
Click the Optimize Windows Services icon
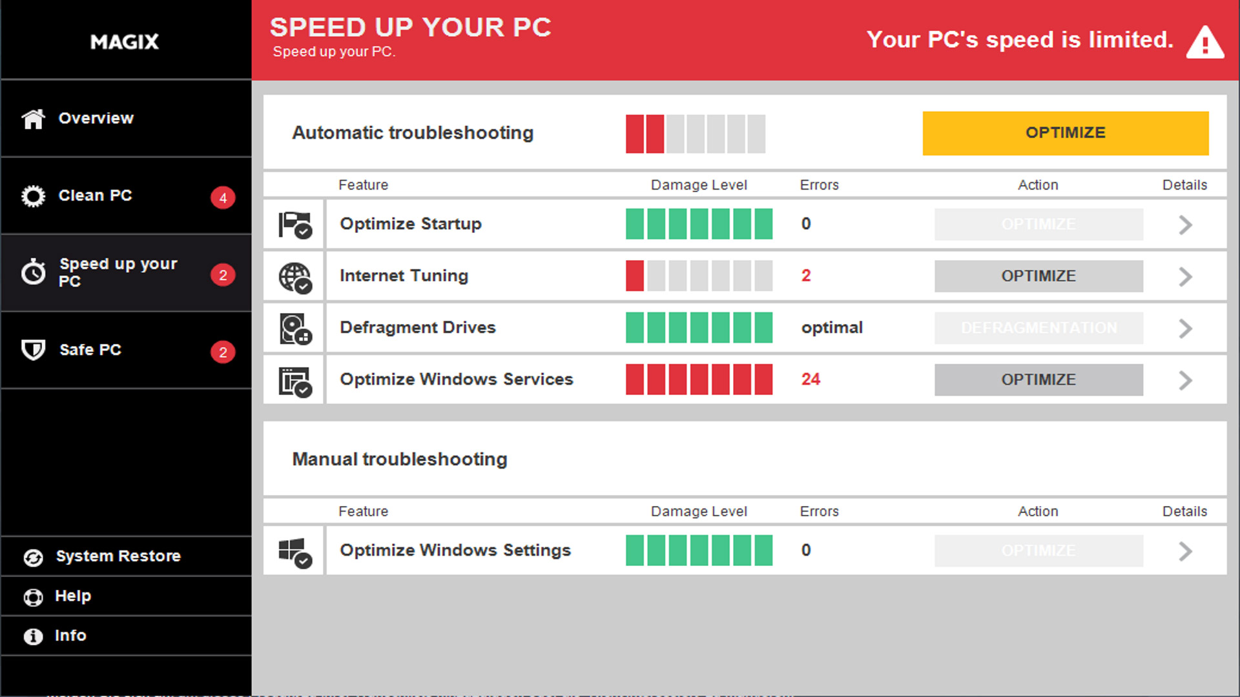tap(294, 379)
